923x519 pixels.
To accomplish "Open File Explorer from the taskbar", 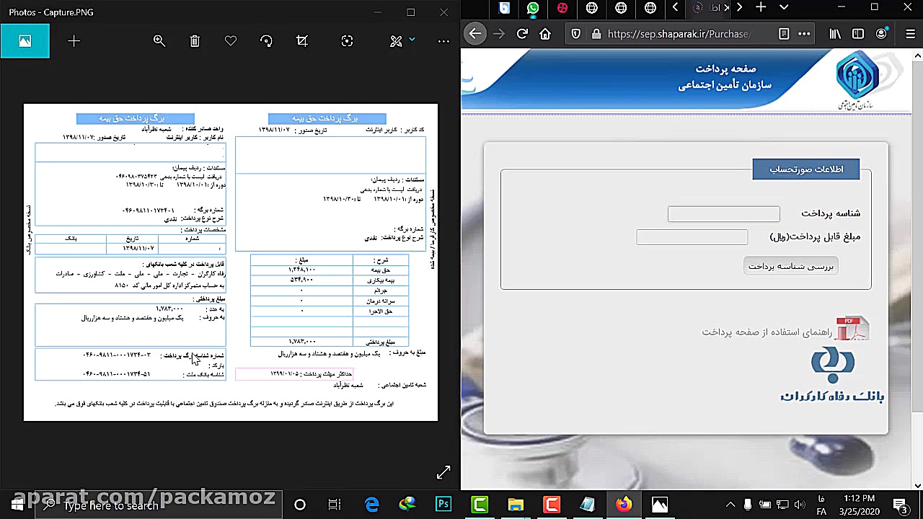I will click(516, 505).
